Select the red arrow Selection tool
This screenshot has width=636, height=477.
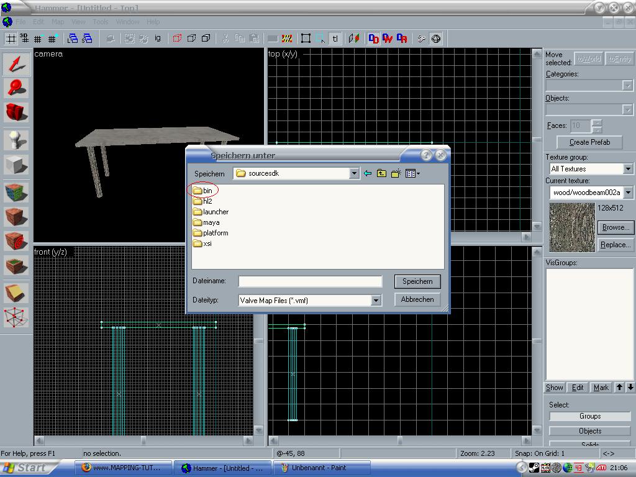[16, 64]
